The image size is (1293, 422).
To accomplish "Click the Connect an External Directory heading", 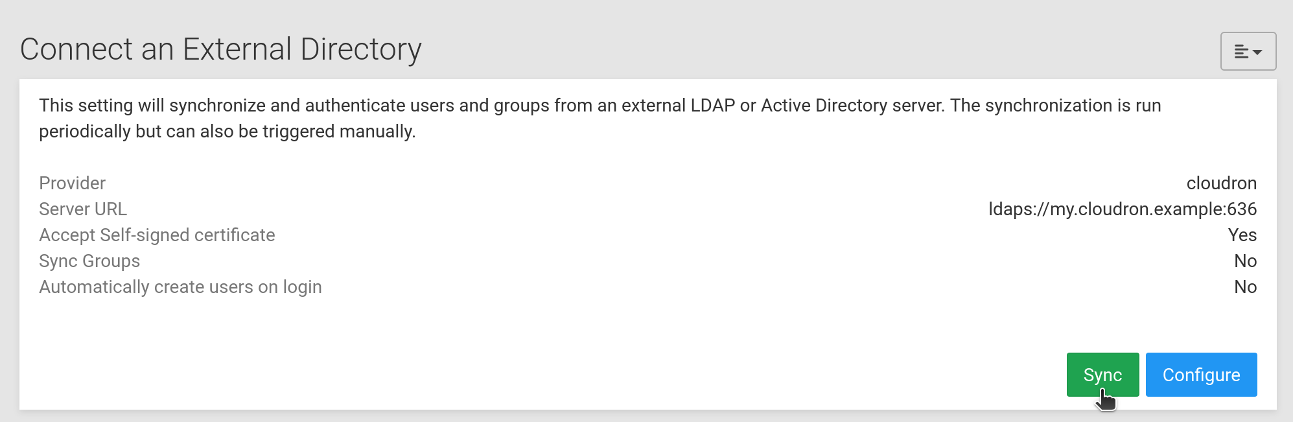I will [x=221, y=49].
